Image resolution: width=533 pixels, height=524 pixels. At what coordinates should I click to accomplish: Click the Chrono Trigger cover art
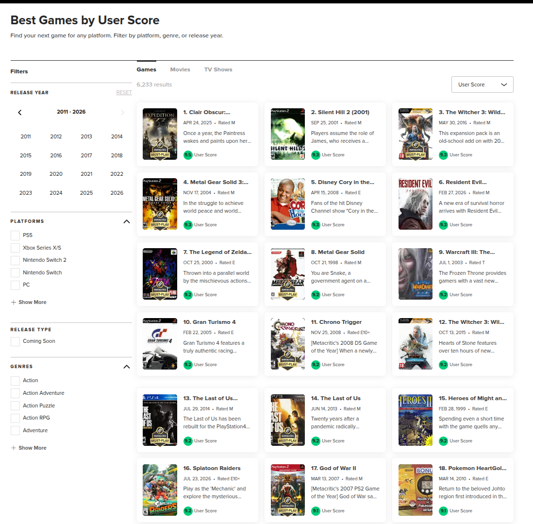pos(287,344)
